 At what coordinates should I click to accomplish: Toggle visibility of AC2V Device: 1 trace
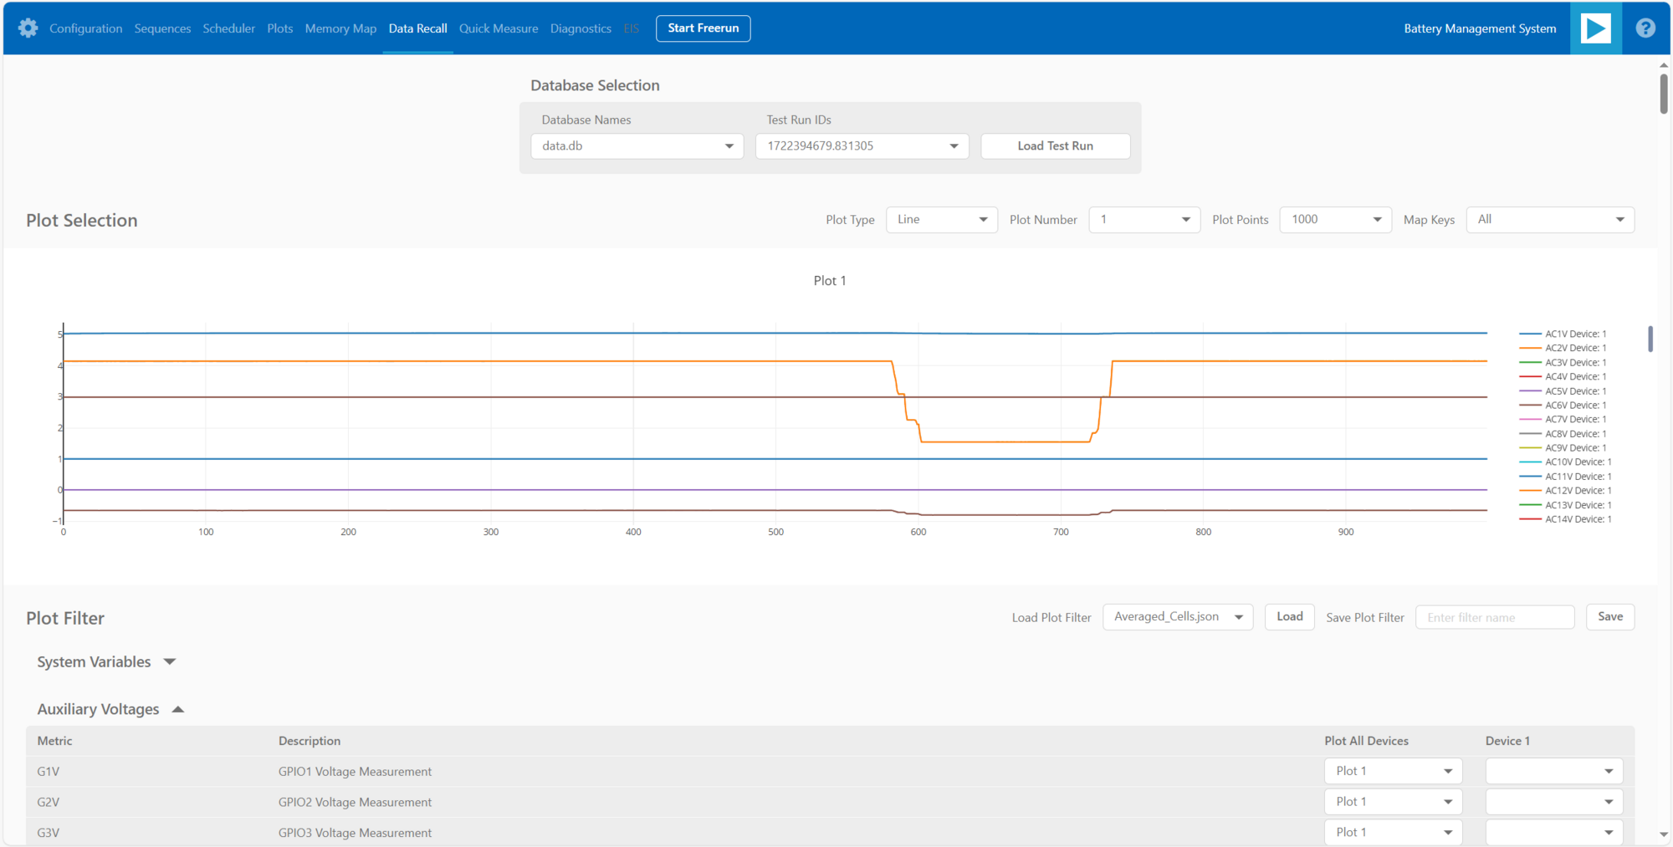point(1574,348)
